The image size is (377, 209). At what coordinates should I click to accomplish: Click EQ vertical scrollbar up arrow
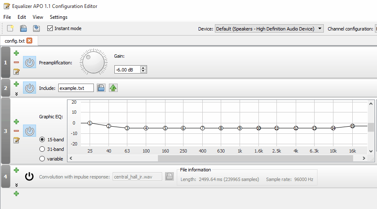click(x=371, y=104)
